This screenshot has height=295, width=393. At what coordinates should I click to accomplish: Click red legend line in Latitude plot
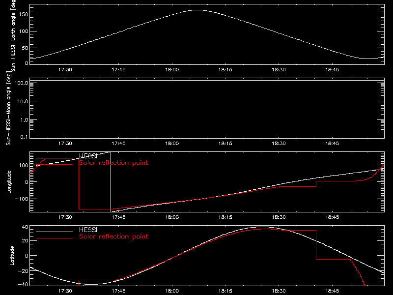[x=55, y=238]
